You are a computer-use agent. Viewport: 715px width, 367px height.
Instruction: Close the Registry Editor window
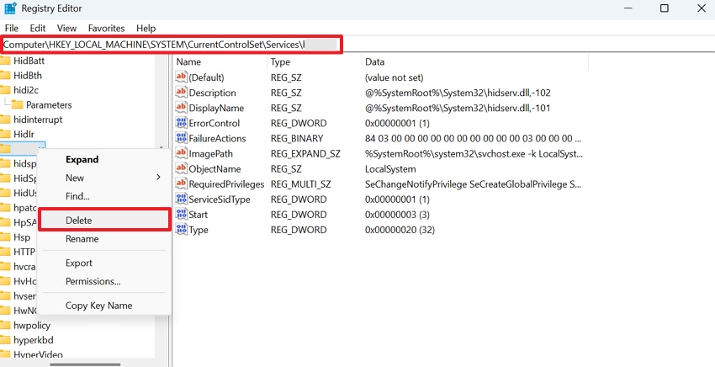point(702,8)
